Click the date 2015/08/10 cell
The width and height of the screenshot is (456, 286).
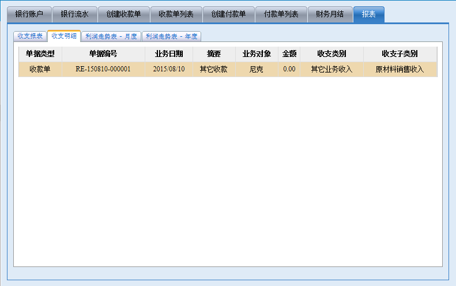click(x=169, y=69)
